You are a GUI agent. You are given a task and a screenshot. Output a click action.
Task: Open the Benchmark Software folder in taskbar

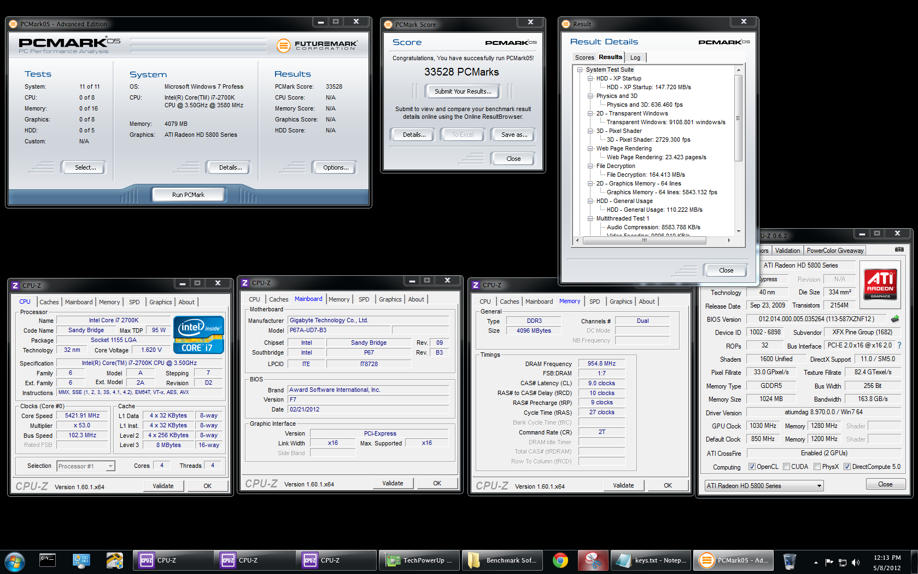pos(502,560)
